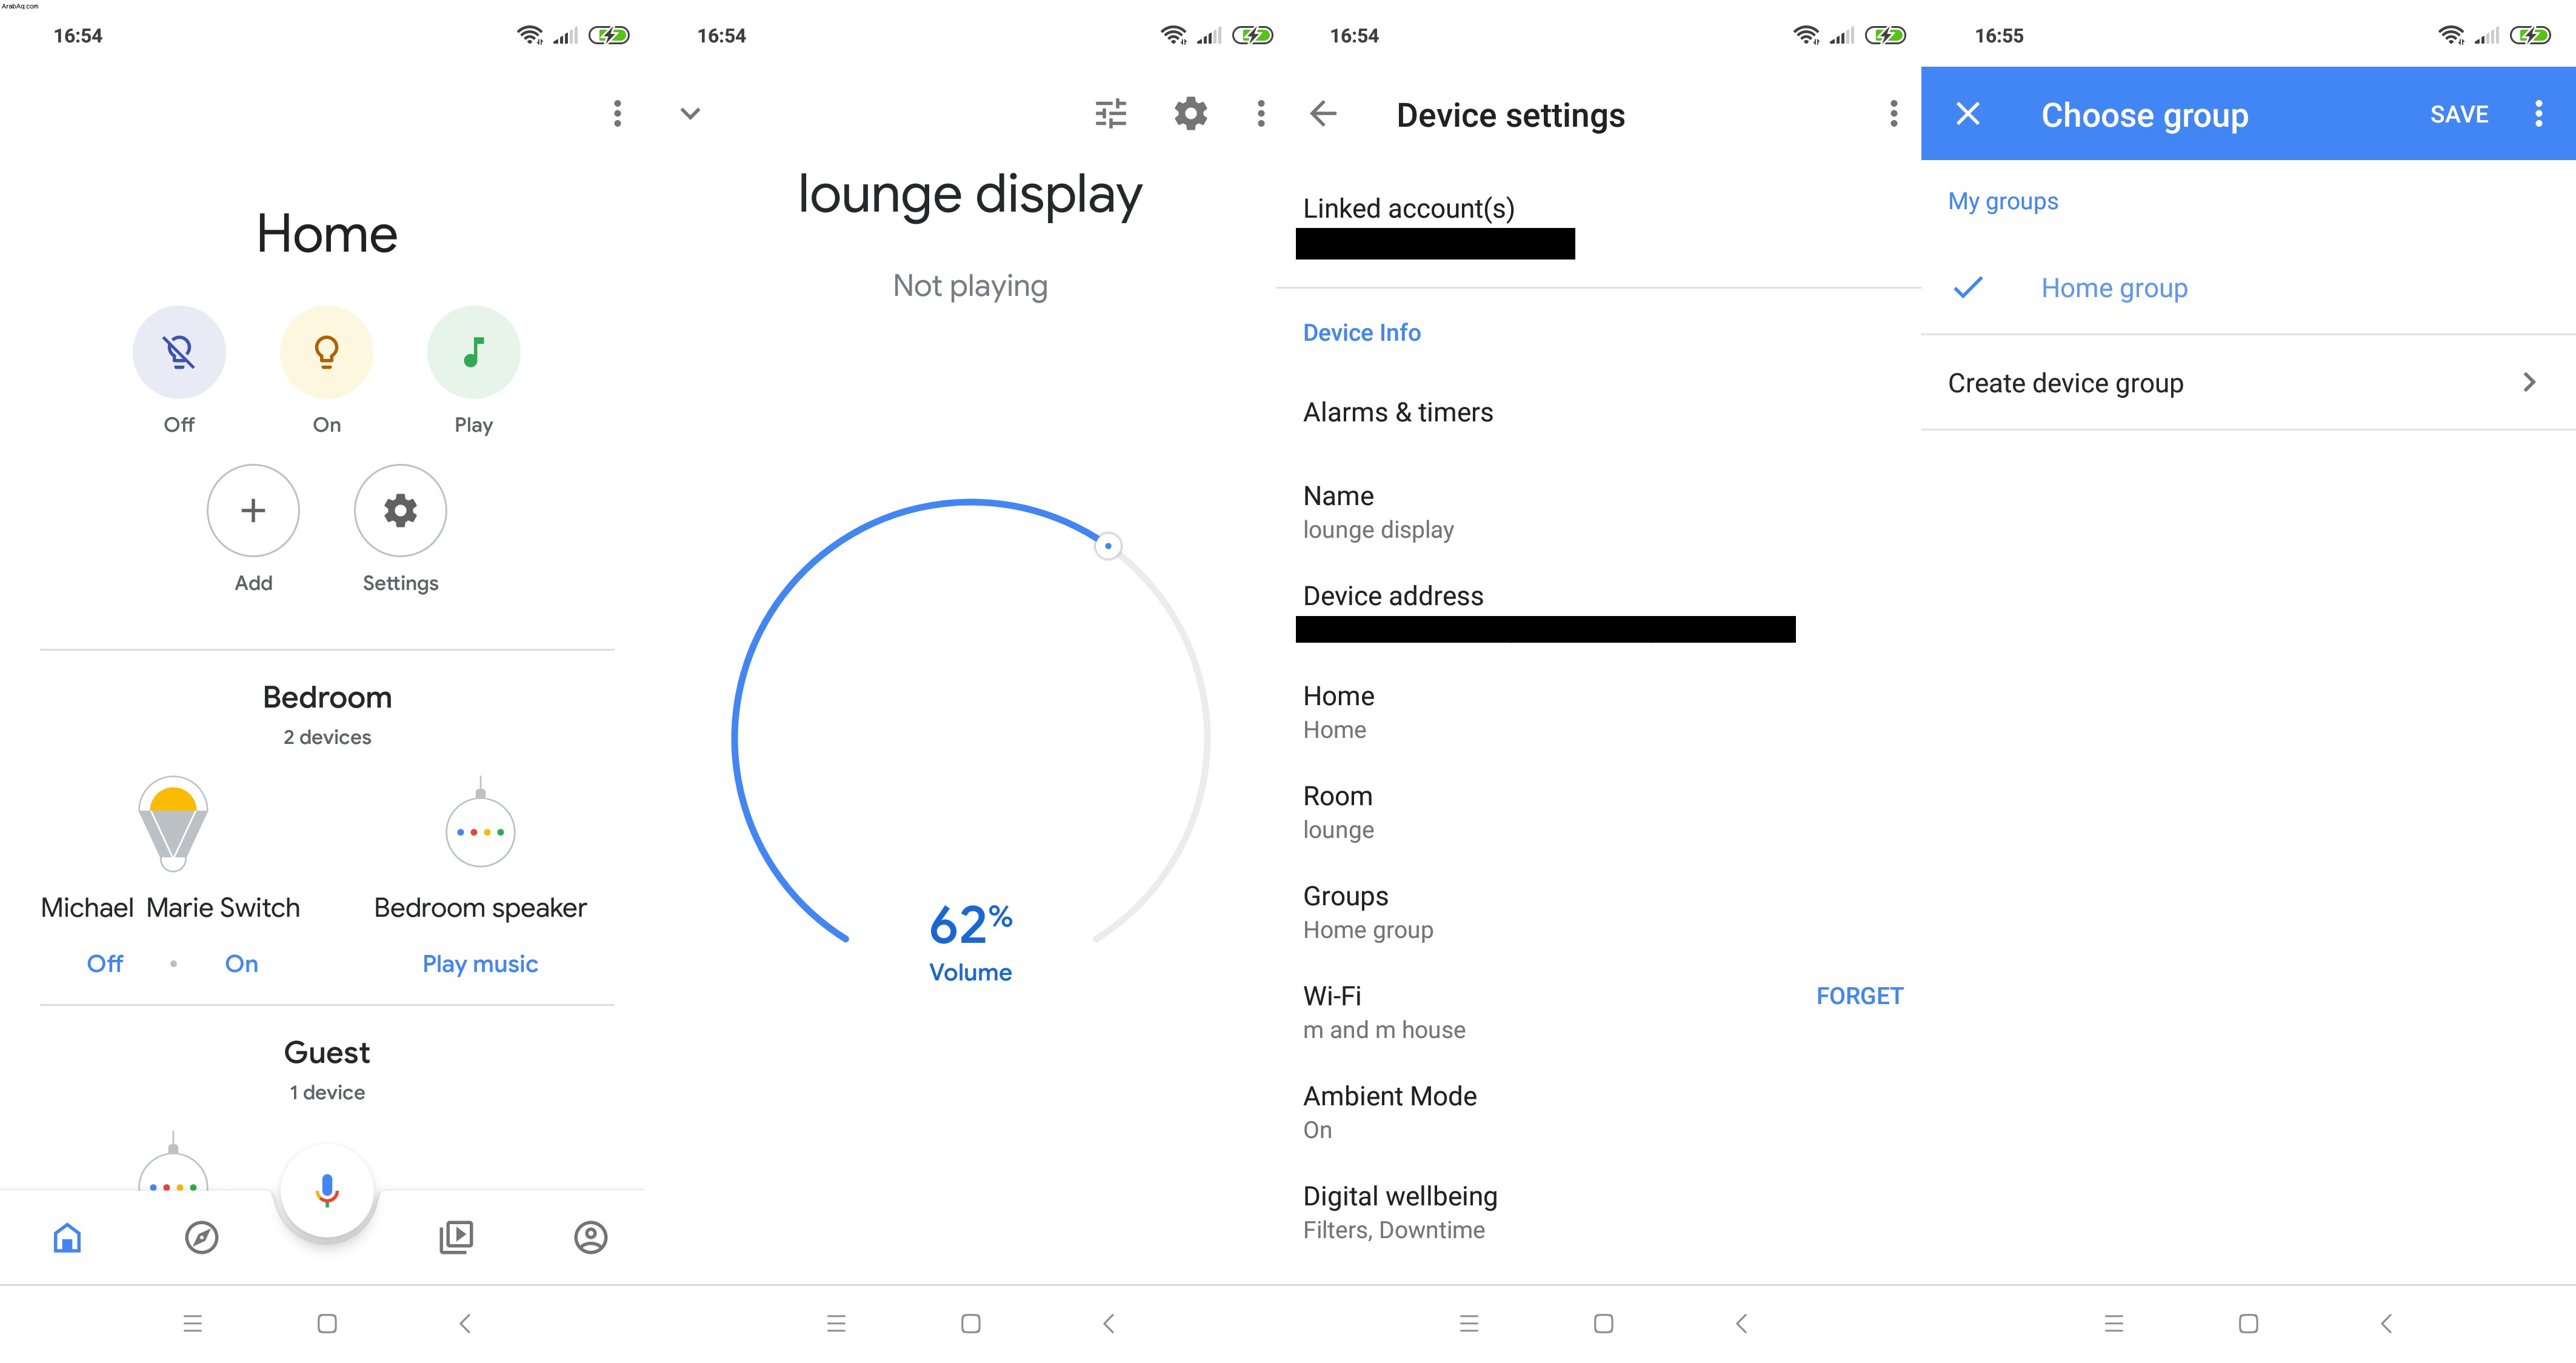
Task: Tap Android home button on lounge display screen
Action: pos(970,1324)
